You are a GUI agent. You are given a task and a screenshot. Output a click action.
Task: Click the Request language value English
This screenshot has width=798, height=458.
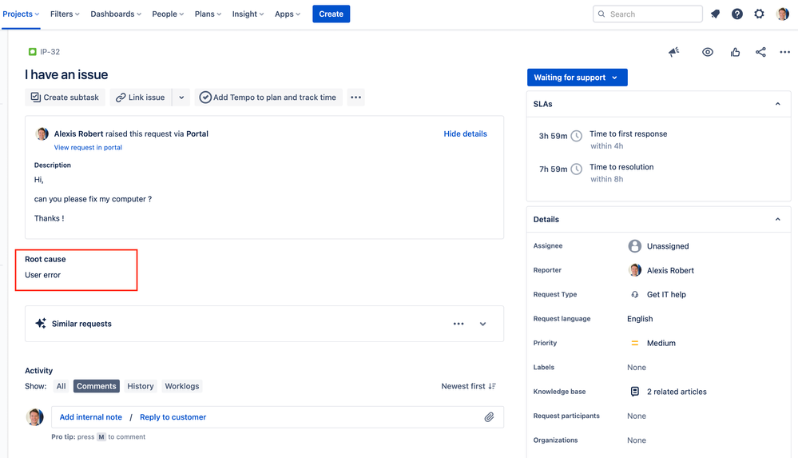640,319
